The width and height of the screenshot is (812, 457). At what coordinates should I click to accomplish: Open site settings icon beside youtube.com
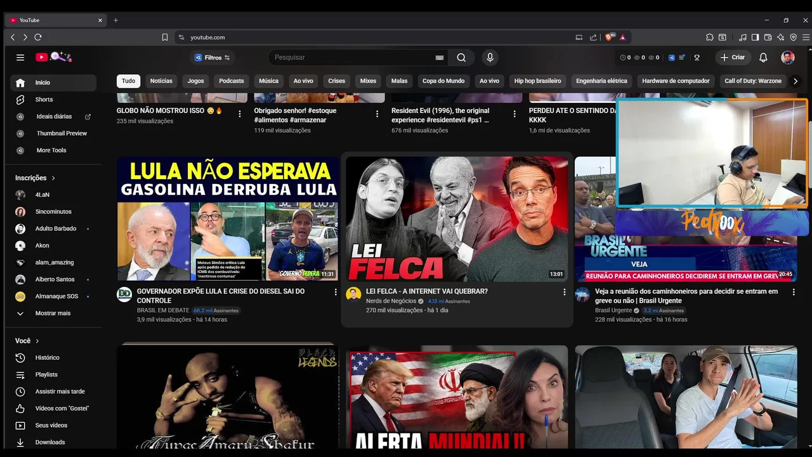click(x=181, y=37)
